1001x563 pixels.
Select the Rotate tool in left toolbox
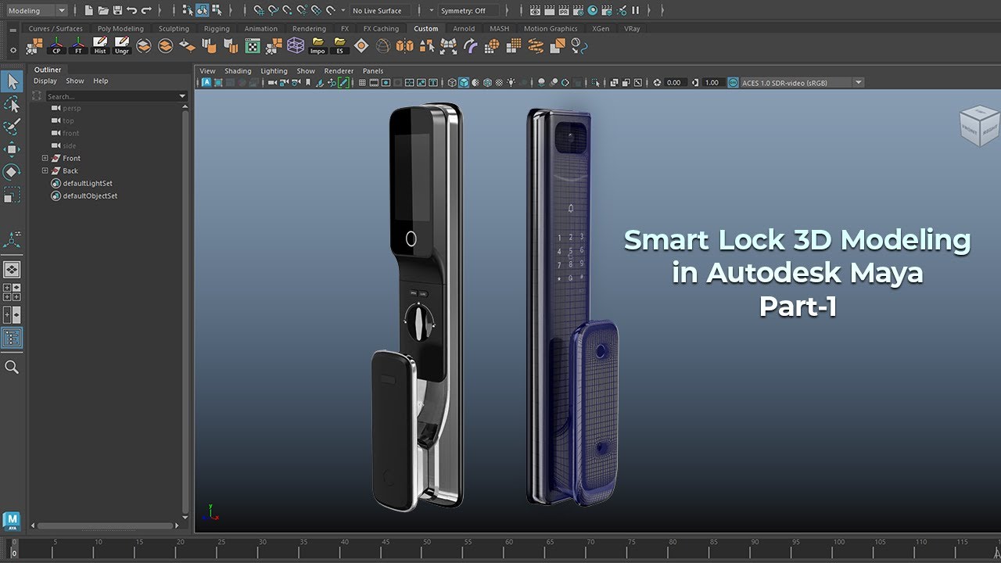(x=12, y=172)
